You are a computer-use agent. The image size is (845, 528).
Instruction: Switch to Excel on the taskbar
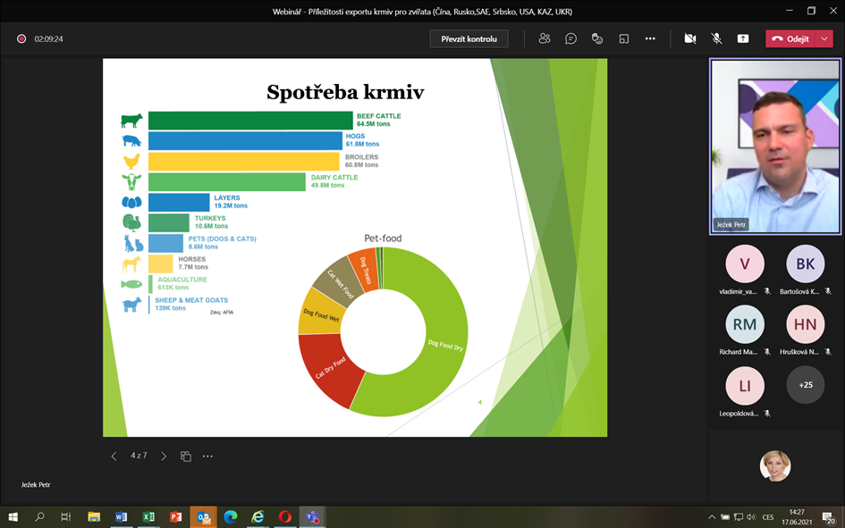(x=148, y=516)
